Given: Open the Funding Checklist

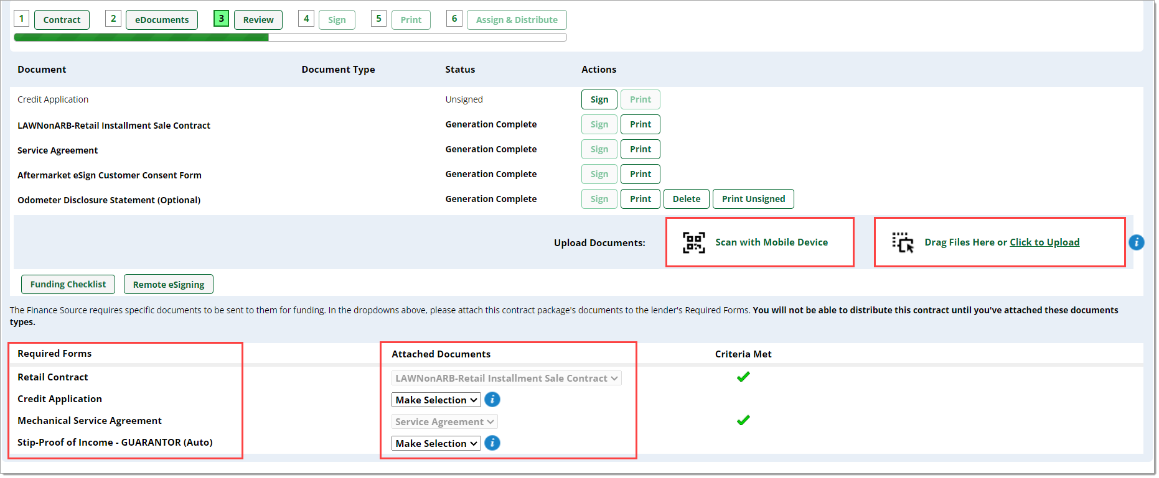Looking at the screenshot, I should [68, 284].
